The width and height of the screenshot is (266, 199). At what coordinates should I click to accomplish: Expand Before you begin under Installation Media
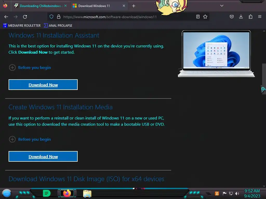click(30, 139)
